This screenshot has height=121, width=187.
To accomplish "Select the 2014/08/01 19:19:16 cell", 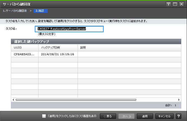I will tap(58, 54).
